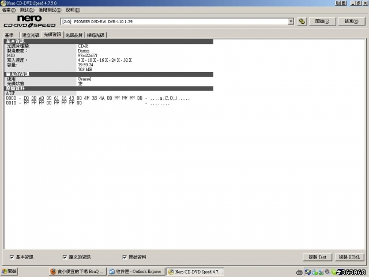Click the MID field label
Screen dimensions: 369x277
11,55
